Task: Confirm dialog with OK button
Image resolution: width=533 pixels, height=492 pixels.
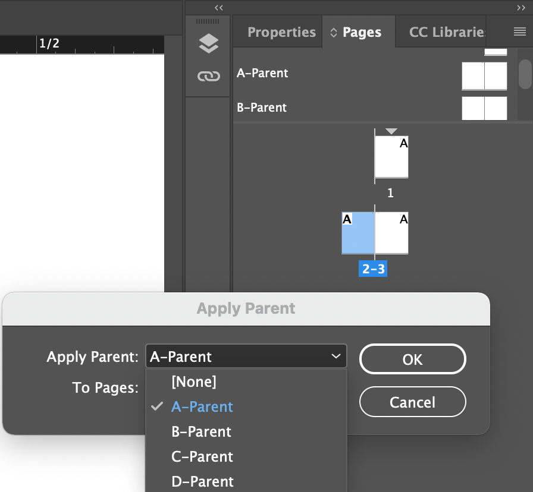Action: pos(412,359)
